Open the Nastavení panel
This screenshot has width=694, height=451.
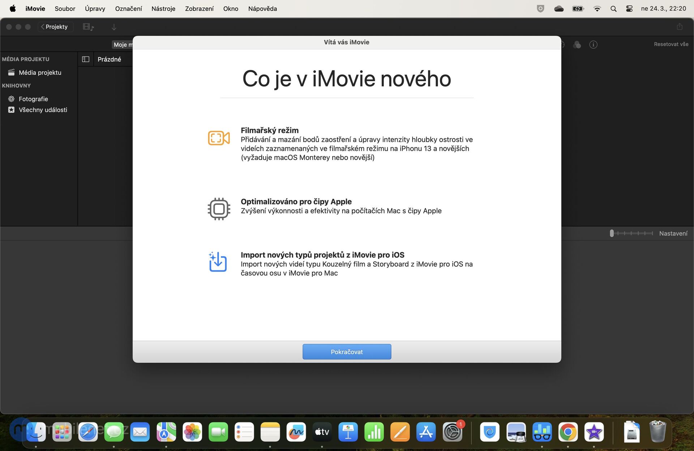(673, 233)
